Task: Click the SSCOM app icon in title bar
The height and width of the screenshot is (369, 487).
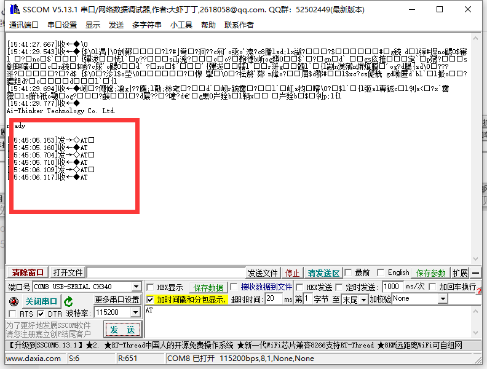Action: pos(14,9)
